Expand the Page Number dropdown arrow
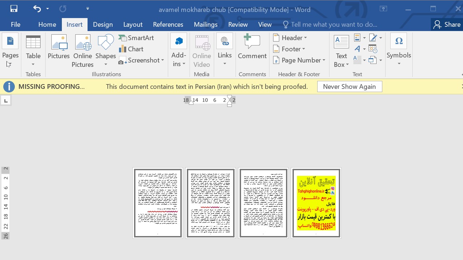The width and height of the screenshot is (463, 260). (x=324, y=60)
